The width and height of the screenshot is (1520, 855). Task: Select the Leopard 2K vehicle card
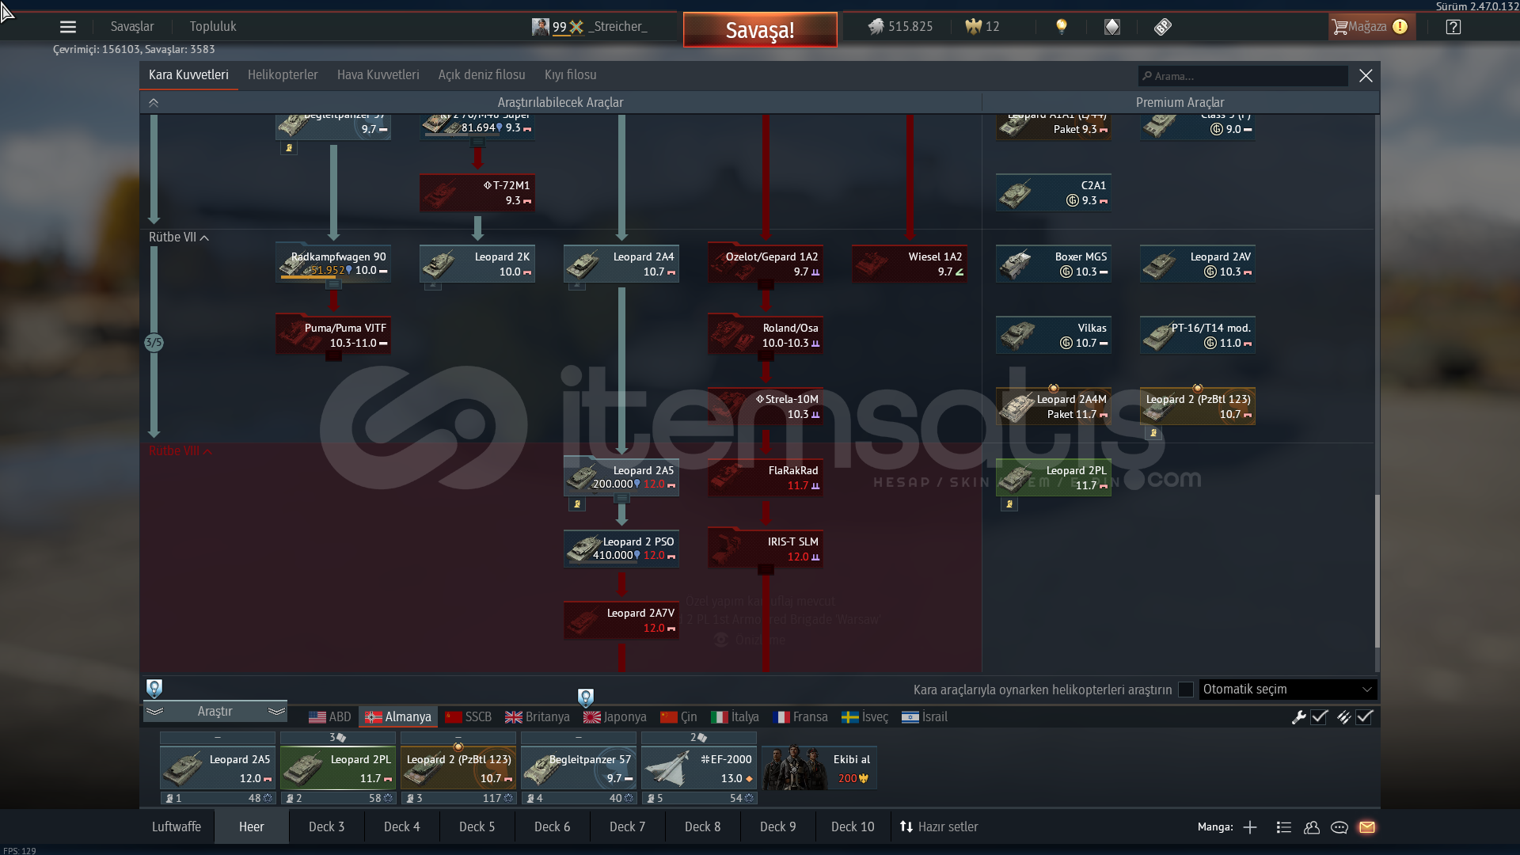pos(477,264)
